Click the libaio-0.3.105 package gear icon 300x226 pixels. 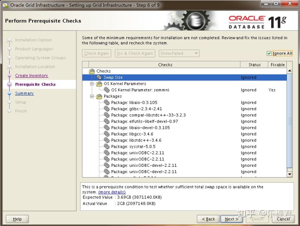[107, 103]
